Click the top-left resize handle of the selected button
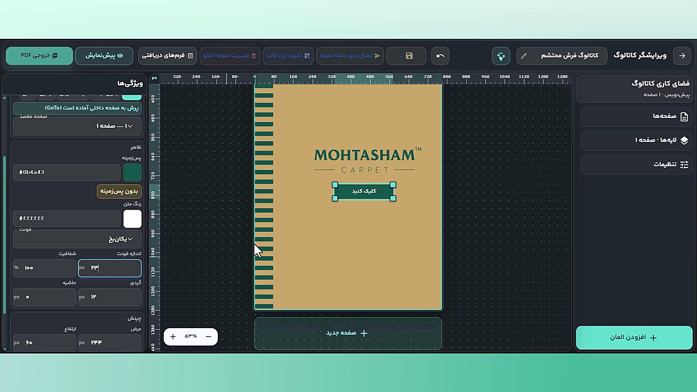The height and width of the screenshot is (392, 697). [x=335, y=185]
